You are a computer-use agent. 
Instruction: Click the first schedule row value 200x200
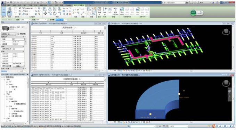tap(34, 37)
